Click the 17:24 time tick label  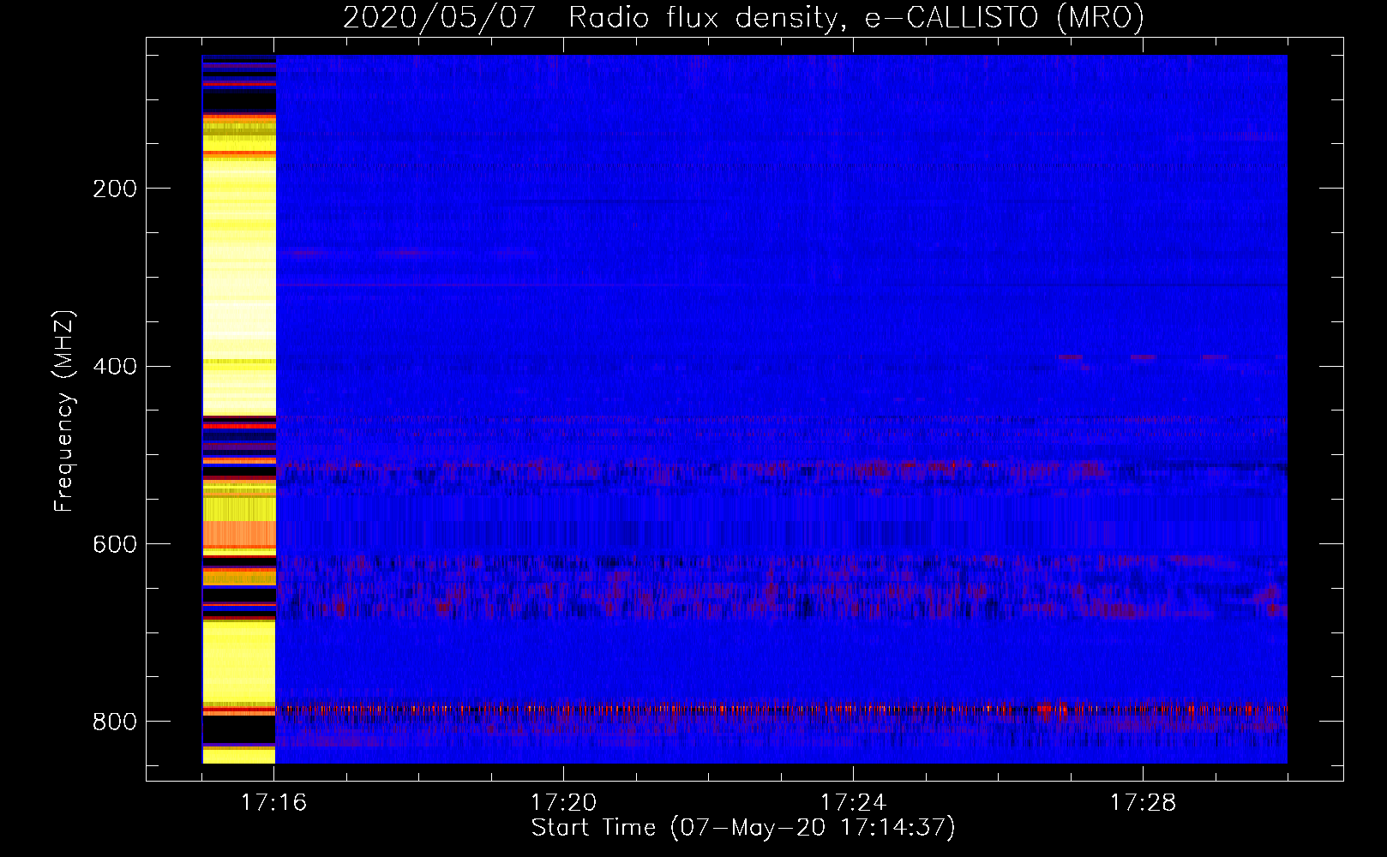[x=853, y=803]
